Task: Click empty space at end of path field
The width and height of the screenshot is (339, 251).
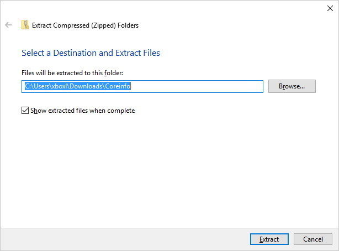Action: (x=197, y=86)
